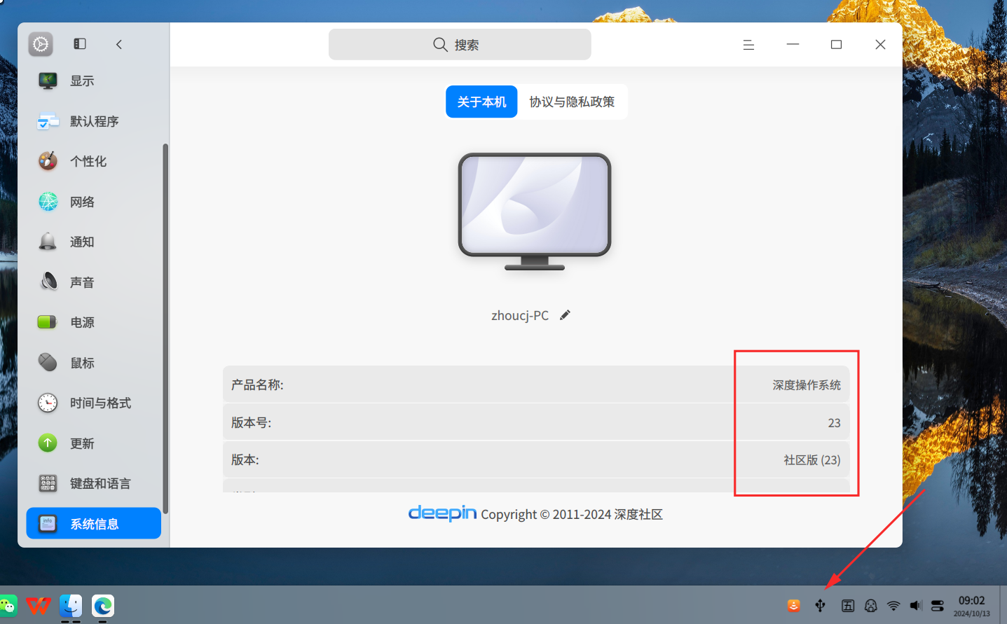Click the sidebar vertical scrollbar

[165, 328]
